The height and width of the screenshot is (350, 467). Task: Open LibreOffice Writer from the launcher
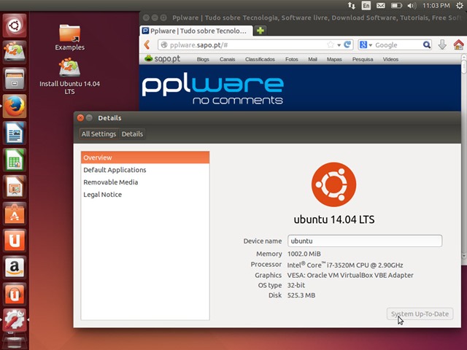click(15, 133)
